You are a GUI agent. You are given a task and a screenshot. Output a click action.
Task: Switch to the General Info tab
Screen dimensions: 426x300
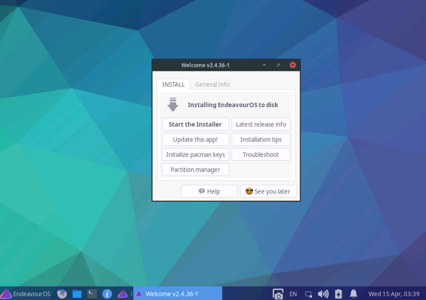(212, 85)
